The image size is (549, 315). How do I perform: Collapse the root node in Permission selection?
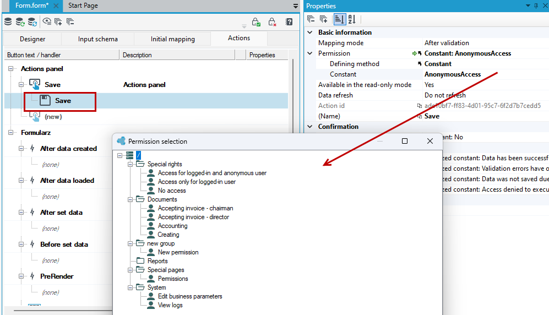tap(119, 155)
